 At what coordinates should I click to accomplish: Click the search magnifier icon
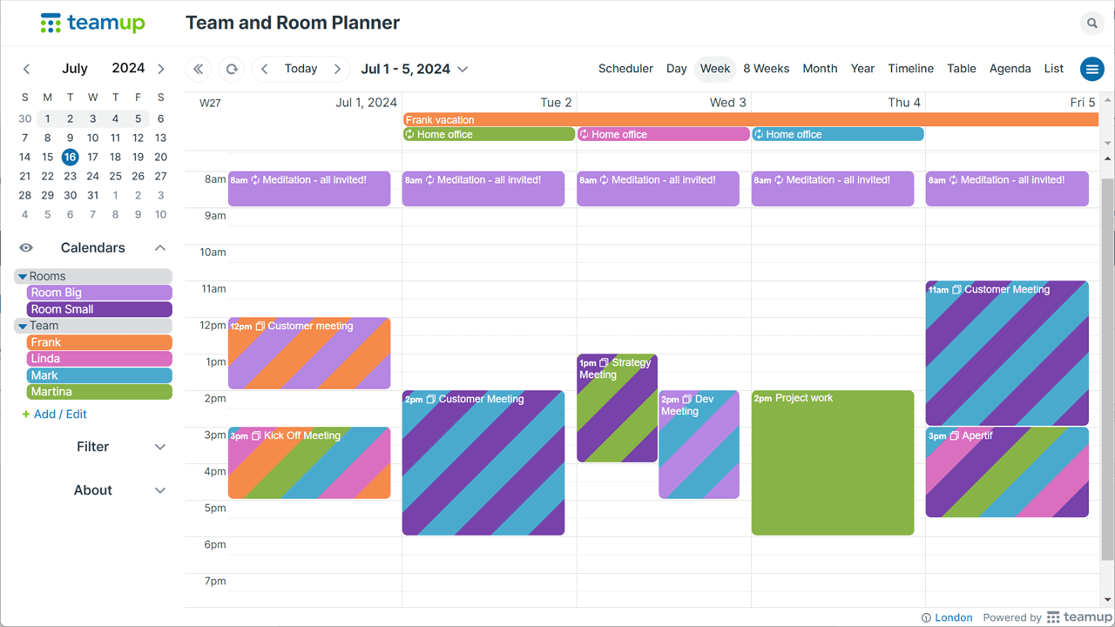[1091, 24]
